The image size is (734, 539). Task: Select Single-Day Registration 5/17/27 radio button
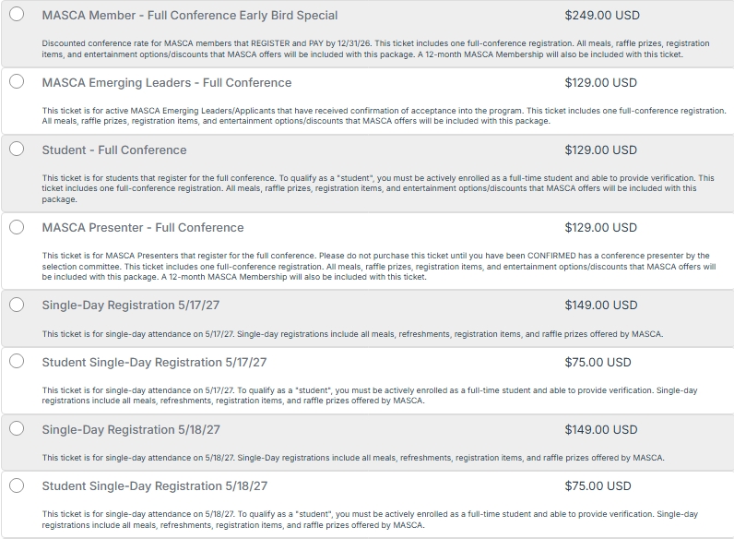[17, 305]
